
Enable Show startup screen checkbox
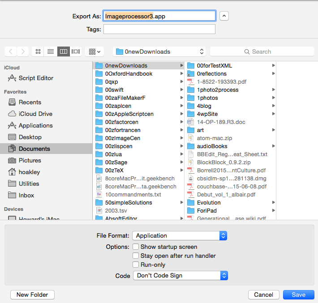click(x=136, y=247)
